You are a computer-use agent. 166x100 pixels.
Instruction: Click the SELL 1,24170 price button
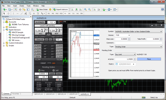click(x=41, y=31)
